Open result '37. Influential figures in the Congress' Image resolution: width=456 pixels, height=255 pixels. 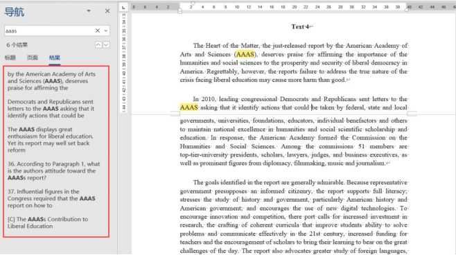click(x=56, y=198)
